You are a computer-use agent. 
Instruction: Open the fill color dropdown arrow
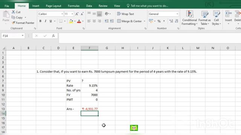click(75, 21)
